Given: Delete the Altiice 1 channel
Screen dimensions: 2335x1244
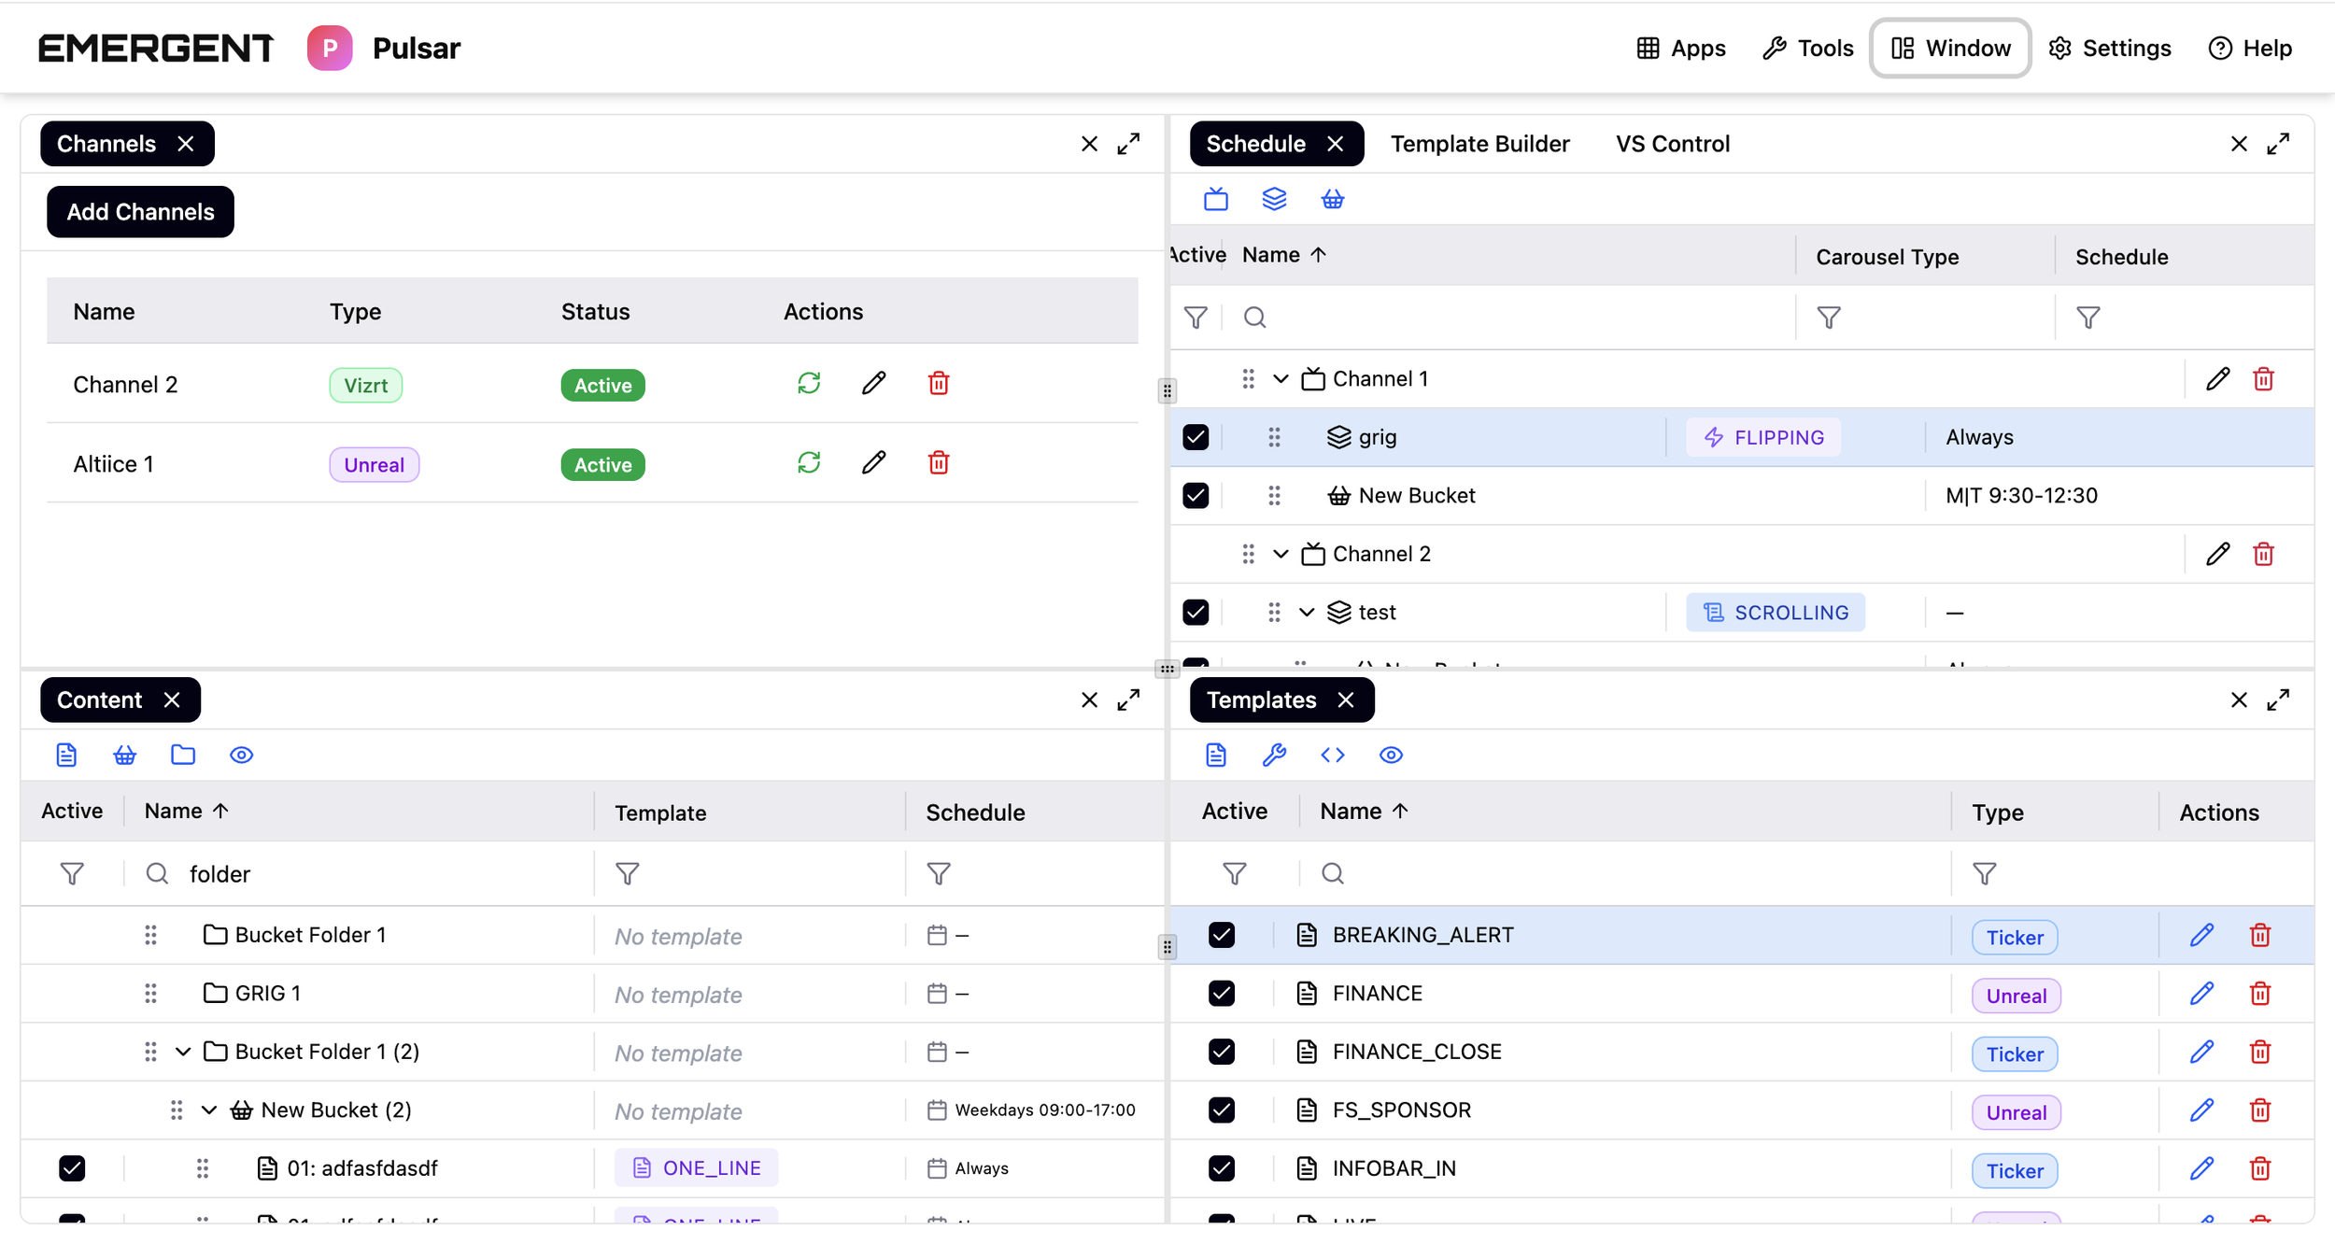Looking at the screenshot, I should click(938, 463).
